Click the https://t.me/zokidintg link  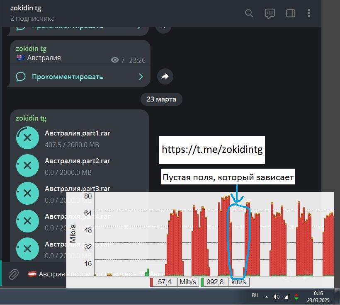tap(212, 150)
